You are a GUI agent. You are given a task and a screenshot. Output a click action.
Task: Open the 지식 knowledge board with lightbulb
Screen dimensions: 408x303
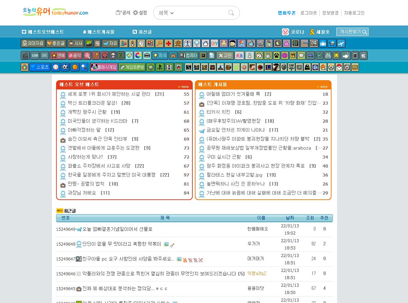point(160,55)
